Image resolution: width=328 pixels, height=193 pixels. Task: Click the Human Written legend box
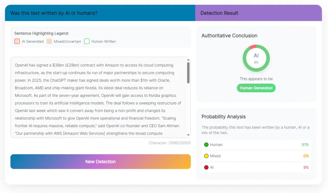pos(86,41)
